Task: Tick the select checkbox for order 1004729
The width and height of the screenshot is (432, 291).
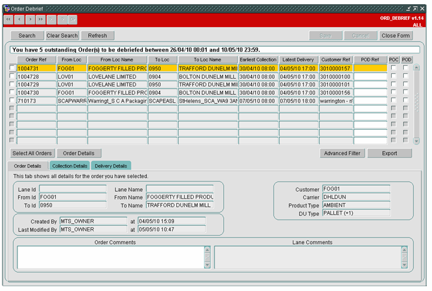Action: tap(12, 84)
